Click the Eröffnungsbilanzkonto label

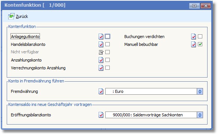(31, 115)
